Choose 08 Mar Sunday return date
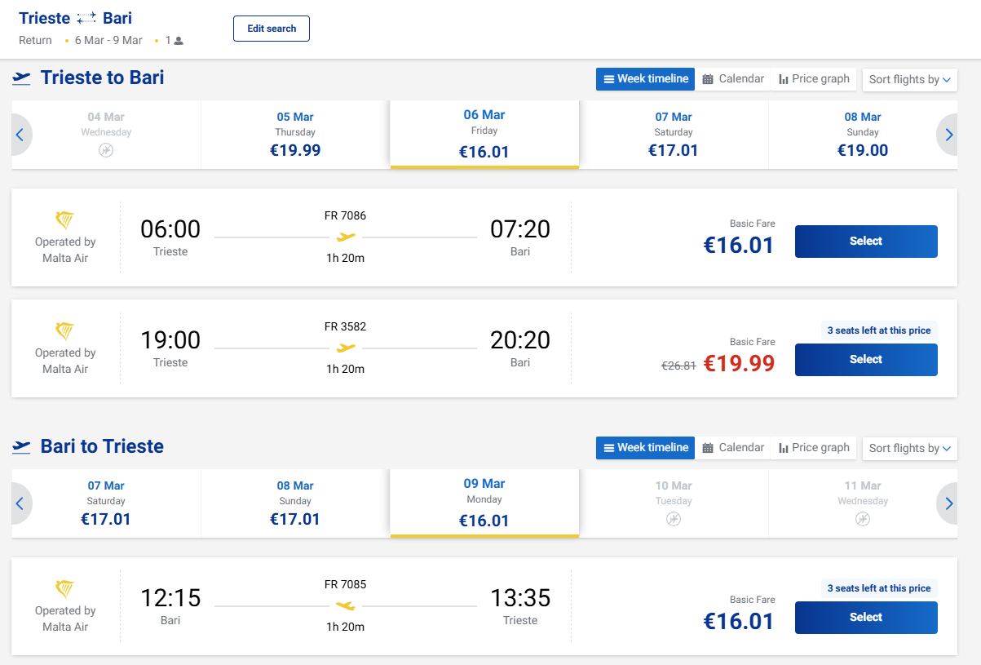 295,503
